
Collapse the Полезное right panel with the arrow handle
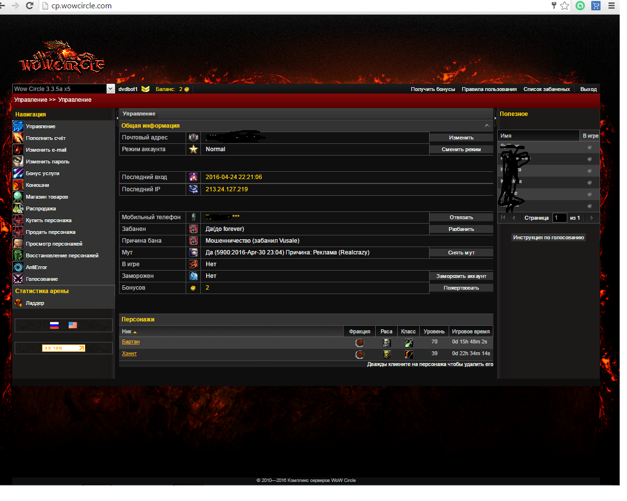coord(495,118)
